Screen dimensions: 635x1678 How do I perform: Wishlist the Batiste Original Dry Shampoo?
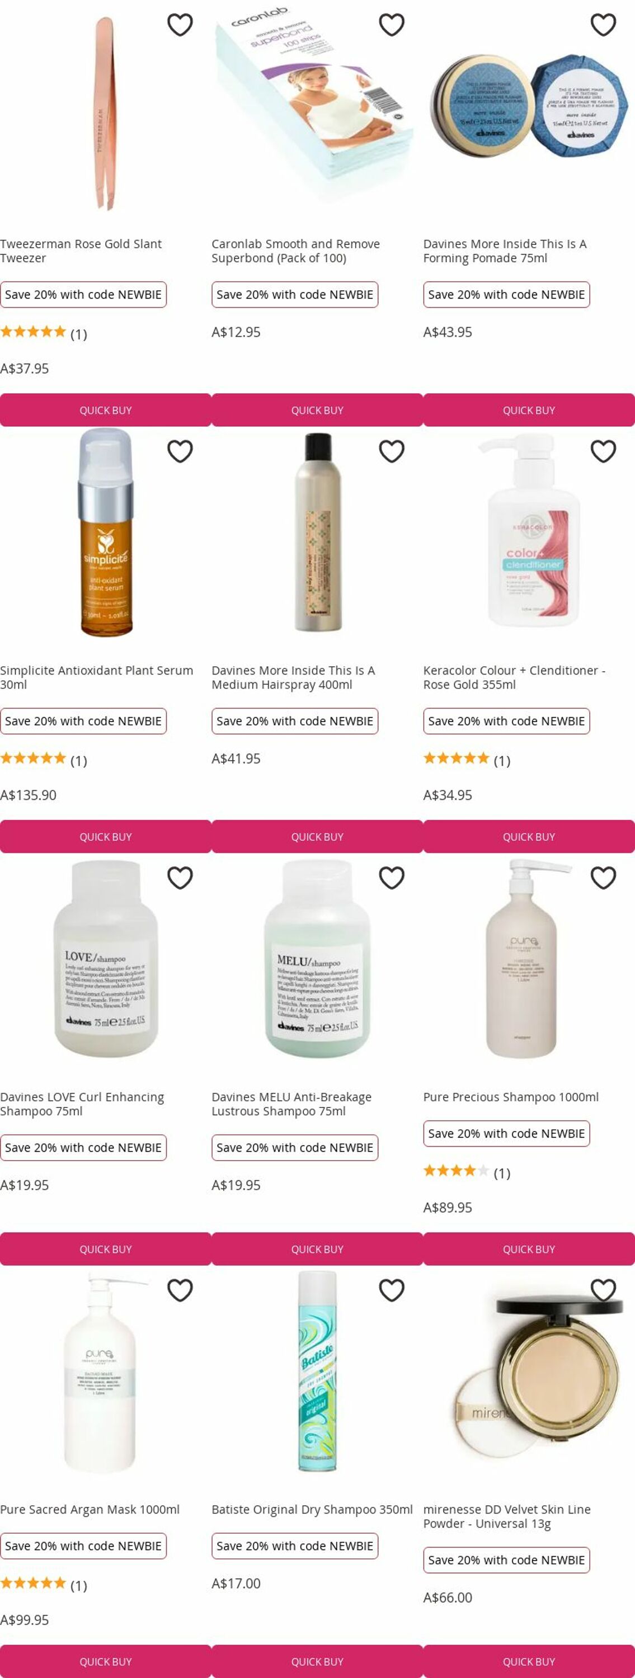(x=392, y=1290)
